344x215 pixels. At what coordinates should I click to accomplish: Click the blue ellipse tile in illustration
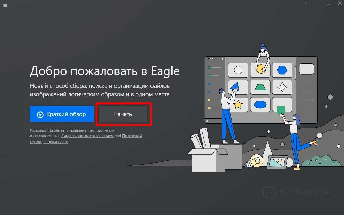point(260,105)
